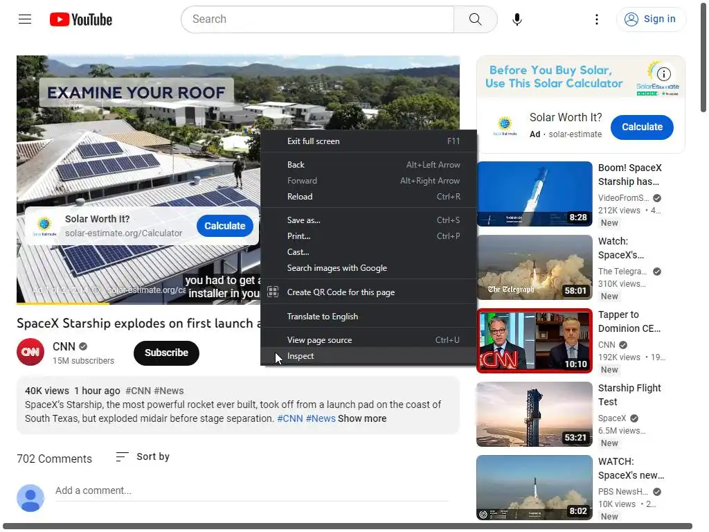Click the blue #News hashtag link
Screen dimensions: 709x532
point(321,418)
